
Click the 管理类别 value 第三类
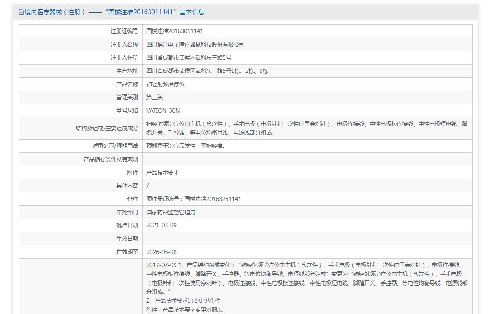[155, 97]
